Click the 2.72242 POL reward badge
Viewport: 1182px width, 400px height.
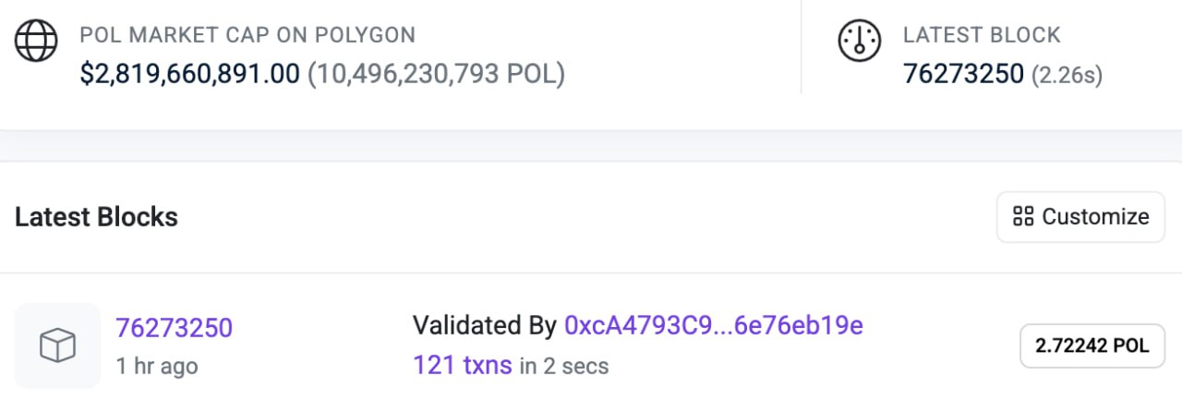click(1092, 346)
